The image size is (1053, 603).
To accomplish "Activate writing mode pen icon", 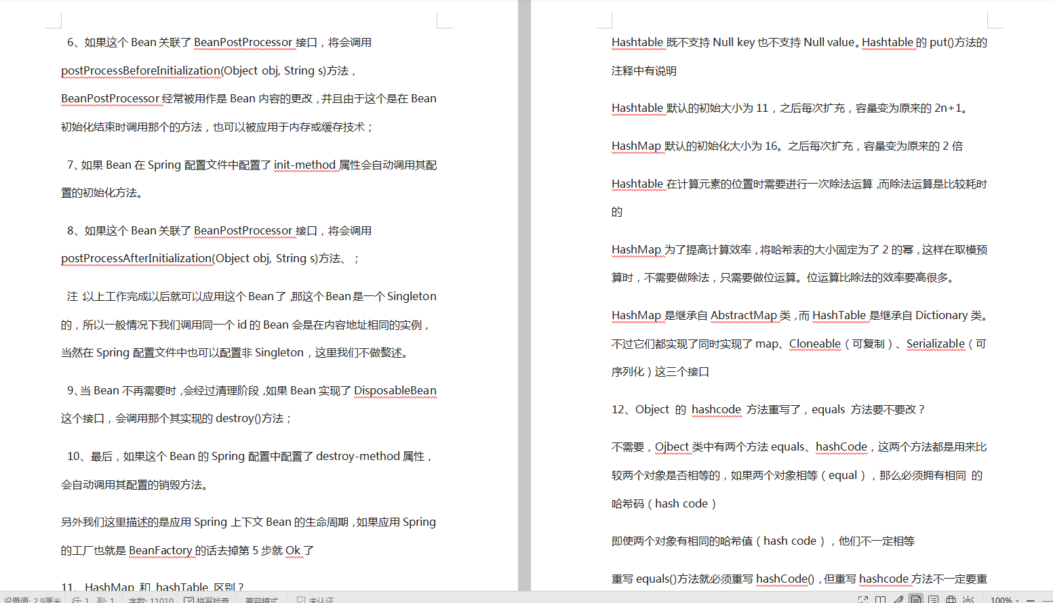I will click(x=898, y=600).
